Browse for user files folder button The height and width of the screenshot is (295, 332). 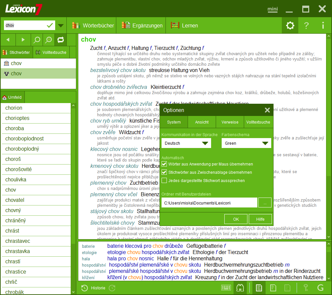(x=265, y=203)
